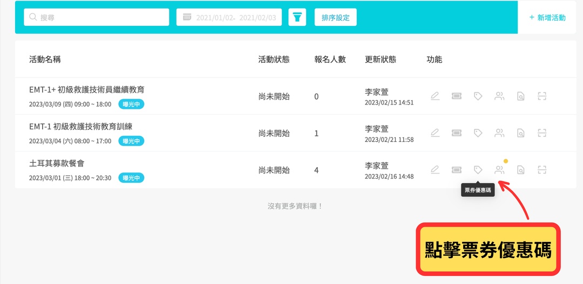Click the coupon tag icon for EMT-1+ event
Screen dimensions: 583x284
click(x=478, y=96)
